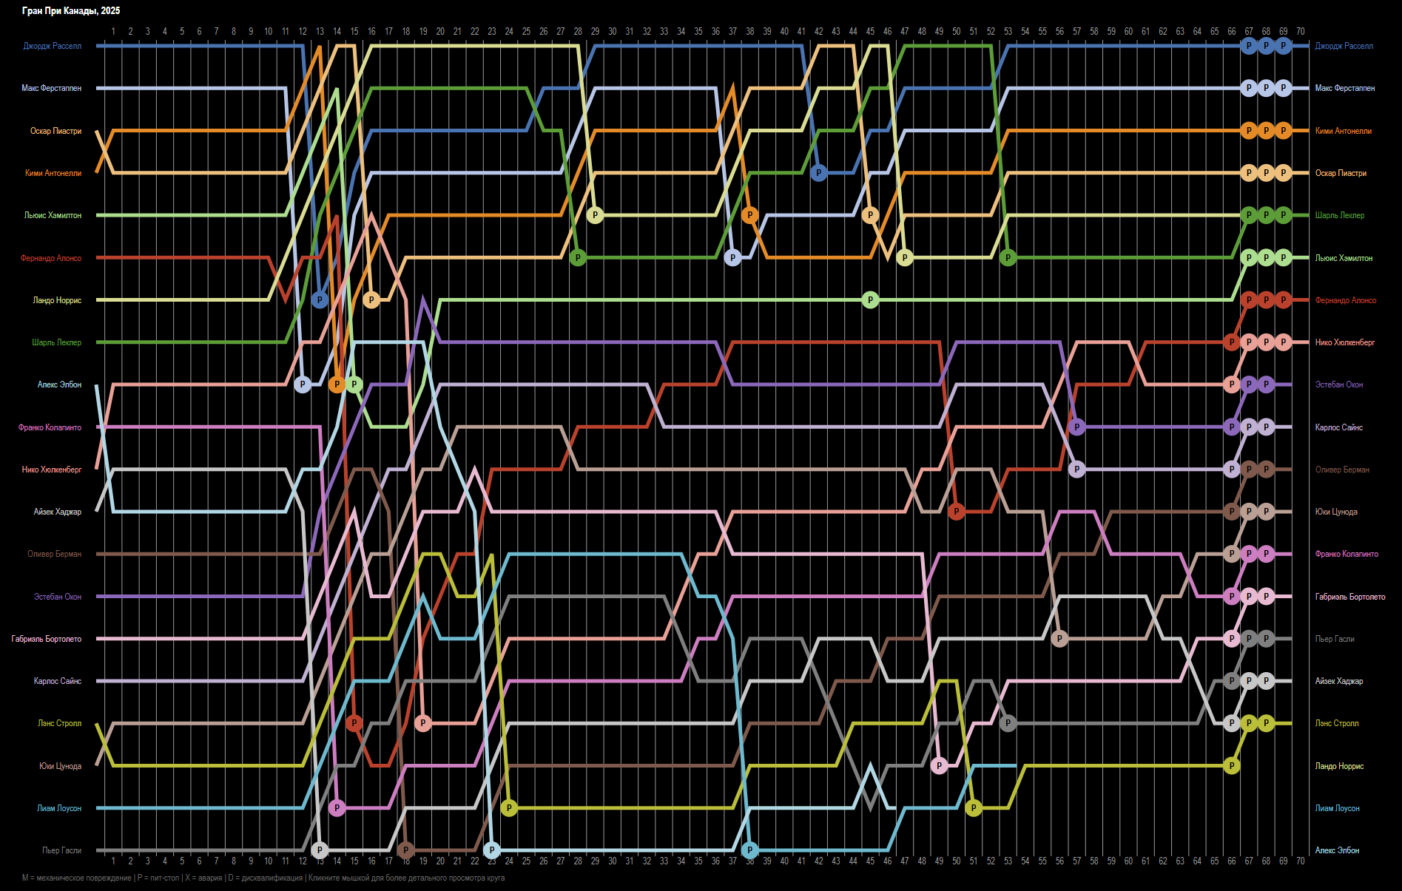Screen dimensions: 1402x891
Task: Select right-side finishing label Габриэль Бортолето
Action: click(x=1350, y=597)
